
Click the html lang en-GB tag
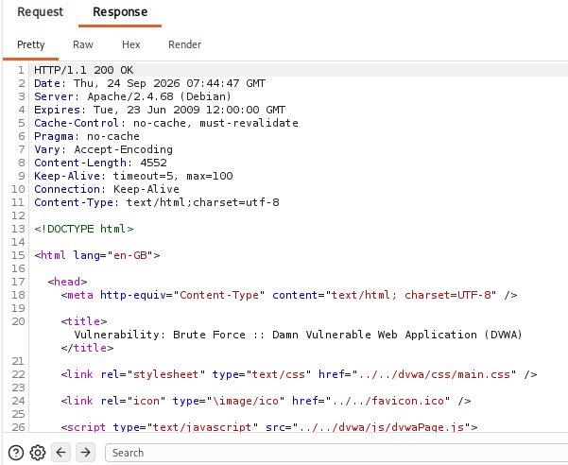[97, 255]
